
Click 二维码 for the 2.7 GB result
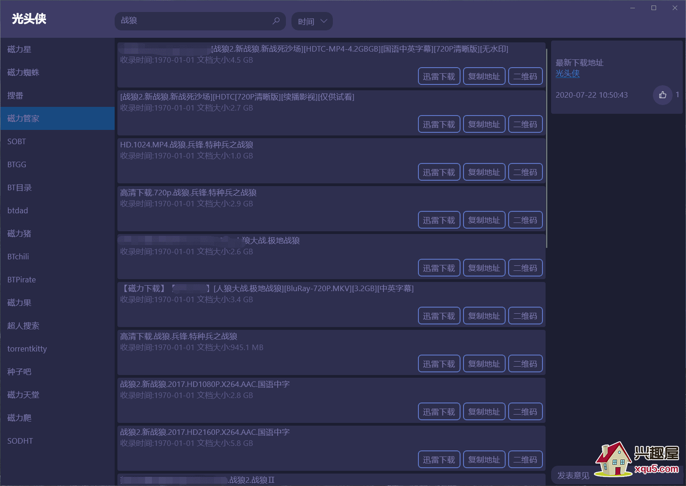point(525,124)
